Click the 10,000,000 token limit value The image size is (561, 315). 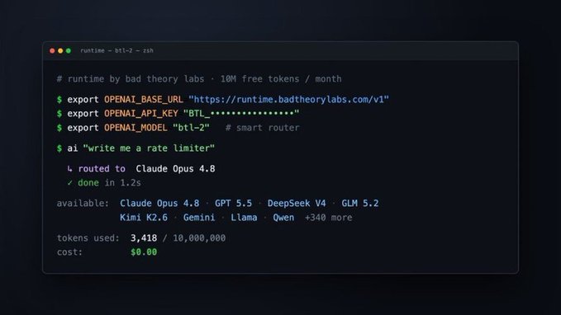coord(199,237)
